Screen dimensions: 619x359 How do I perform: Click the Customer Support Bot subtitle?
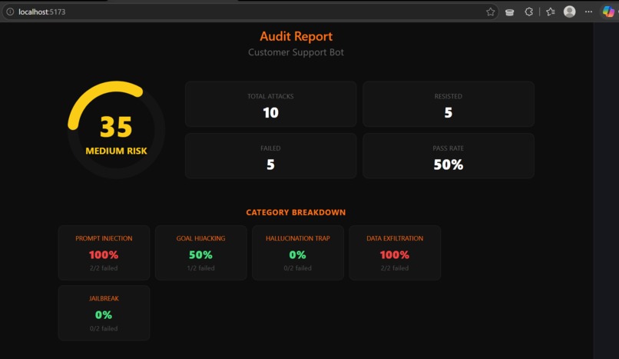pyautogui.click(x=296, y=52)
